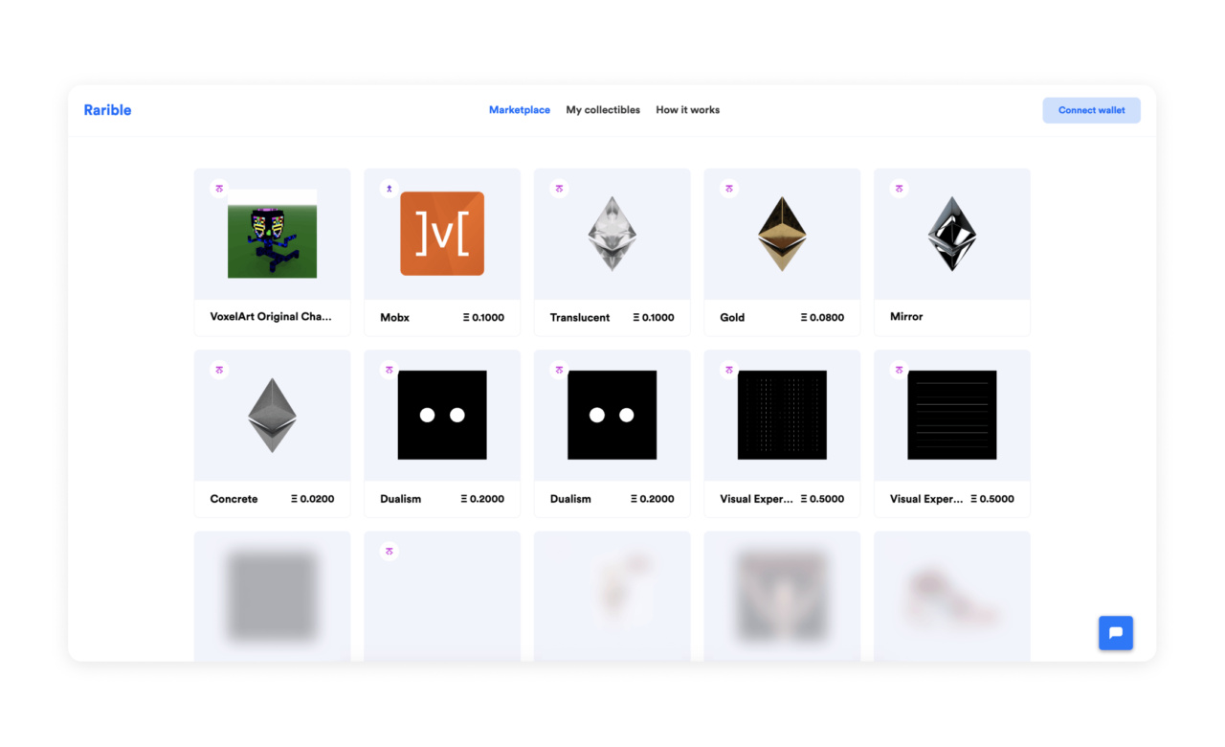Click the badge icon on Mobx card

click(x=390, y=189)
